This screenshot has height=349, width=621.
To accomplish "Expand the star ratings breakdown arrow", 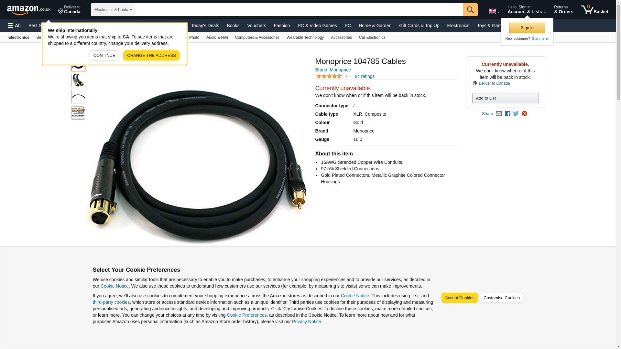I will coord(346,77).
